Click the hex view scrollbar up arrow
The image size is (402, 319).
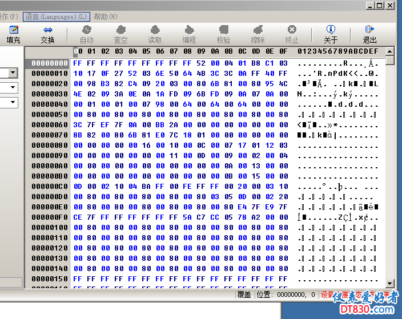(390, 60)
